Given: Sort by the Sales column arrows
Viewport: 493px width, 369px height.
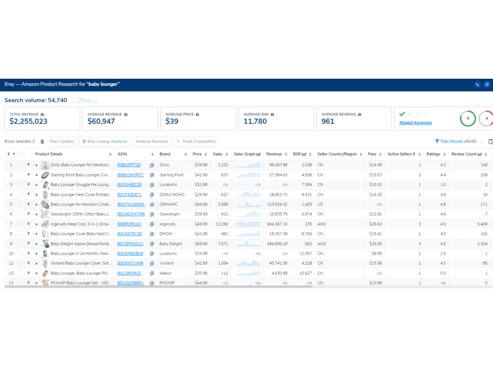Looking at the screenshot, I should 226,154.
